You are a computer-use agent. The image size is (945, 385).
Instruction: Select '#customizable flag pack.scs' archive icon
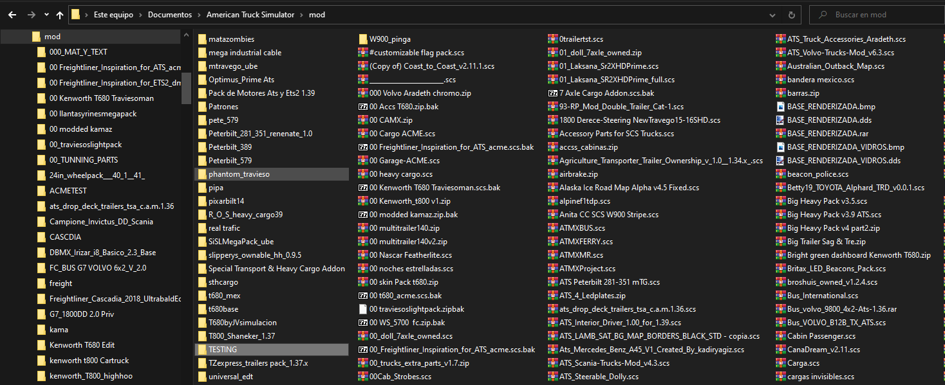(363, 53)
